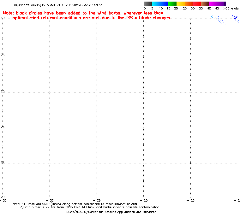Click the "Times are GMT" footnote line
240x217 pixels.
[x=75, y=204]
